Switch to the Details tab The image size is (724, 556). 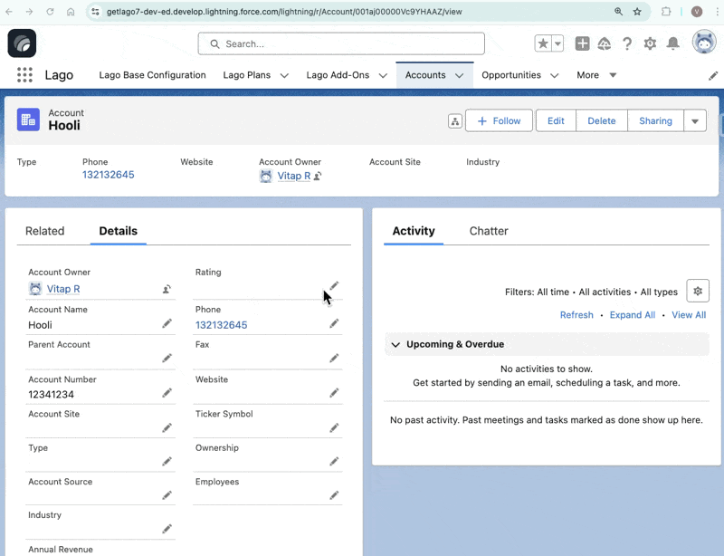coord(119,231)
